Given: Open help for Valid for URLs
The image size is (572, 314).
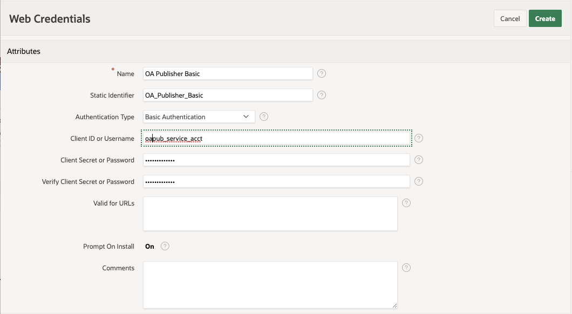Looking at the screenshot, I should [406, 203].
